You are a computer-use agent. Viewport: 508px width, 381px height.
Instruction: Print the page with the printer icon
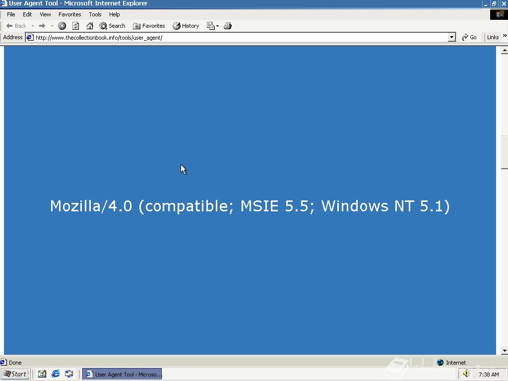coord(228,26)
